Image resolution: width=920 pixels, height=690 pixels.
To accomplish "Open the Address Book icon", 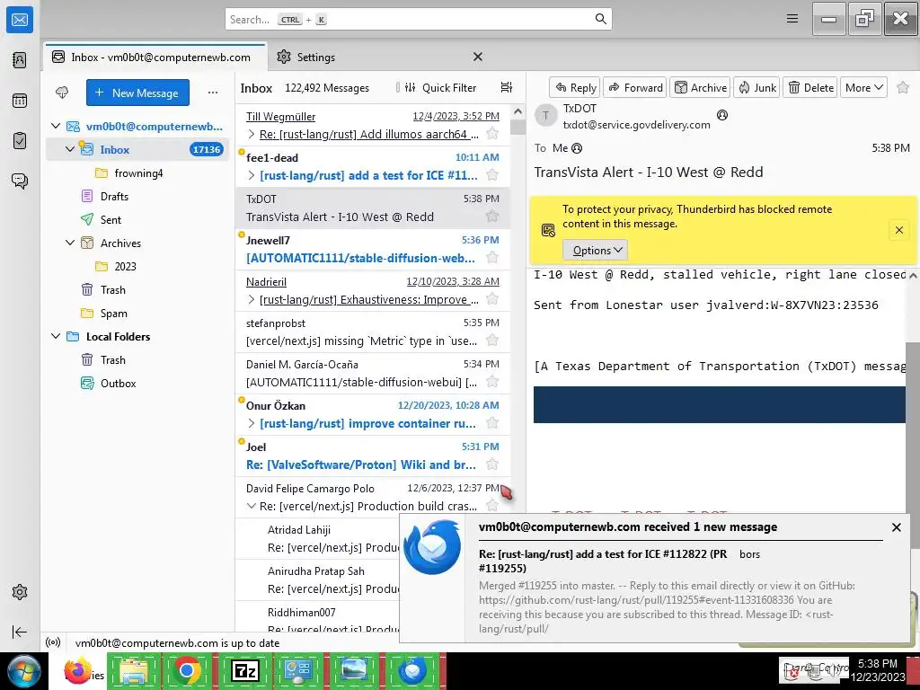I will 20,60.
